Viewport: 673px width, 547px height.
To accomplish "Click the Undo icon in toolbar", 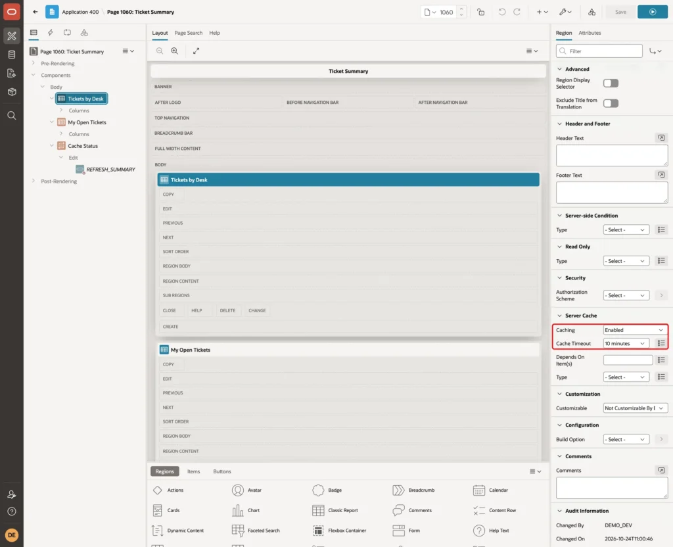I will coord(501,12).
